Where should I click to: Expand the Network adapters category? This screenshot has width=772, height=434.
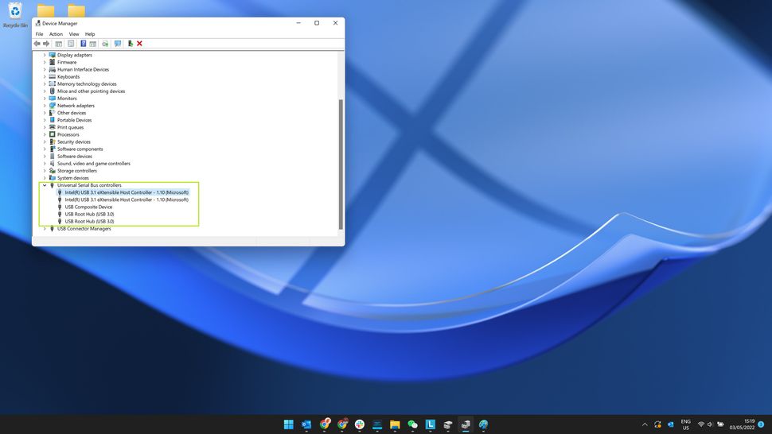pyautogui.click(x=45, y=106)
